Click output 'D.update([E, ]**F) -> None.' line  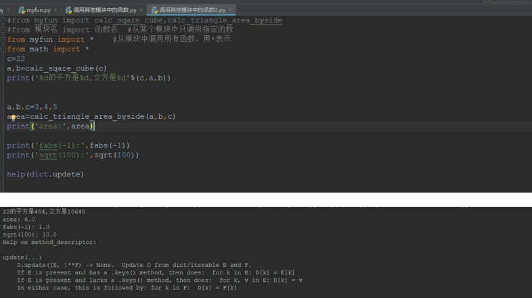(135, 265)
